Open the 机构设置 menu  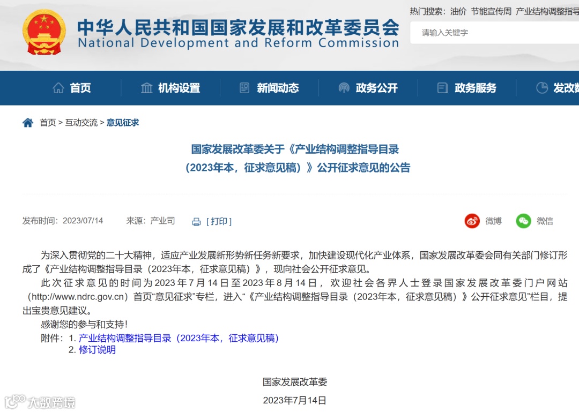tap(179, 88)
